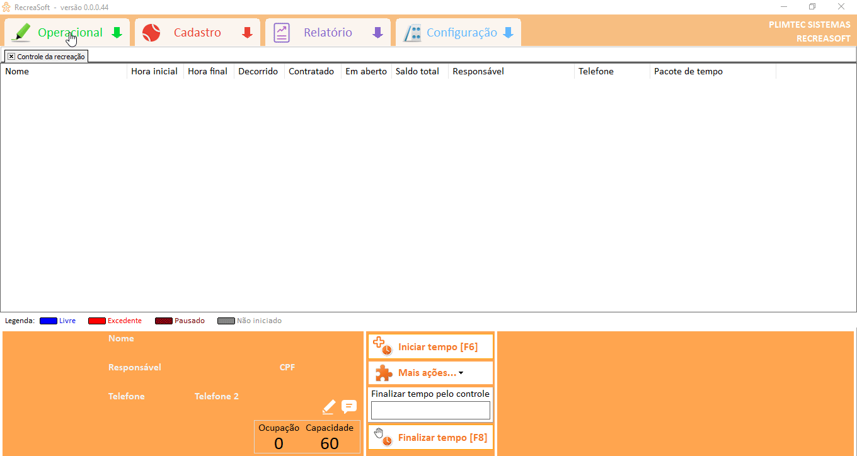Click the puzzle piece Mais ações icon
Viewport: 857px width, 456px height.
[384, 373]
